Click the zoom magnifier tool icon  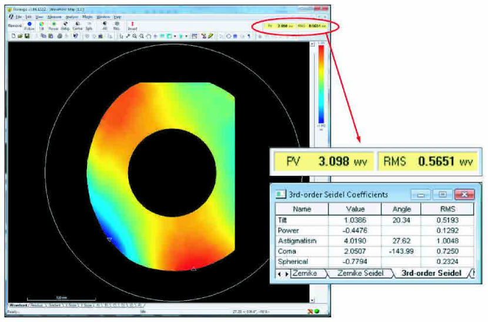(135, 36)
